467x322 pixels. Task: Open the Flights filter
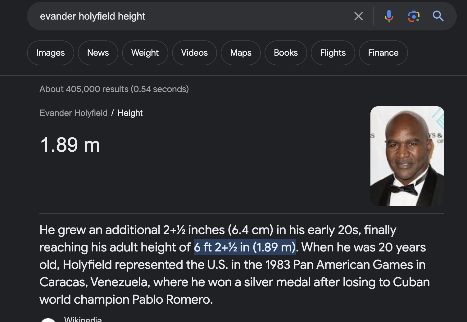(x=333, y=53)
